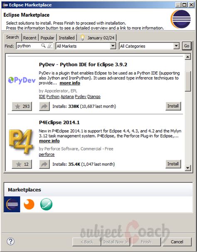Click the search magnifier icon in Find field
The image size is (197, 252).
[x=43, y=46]
